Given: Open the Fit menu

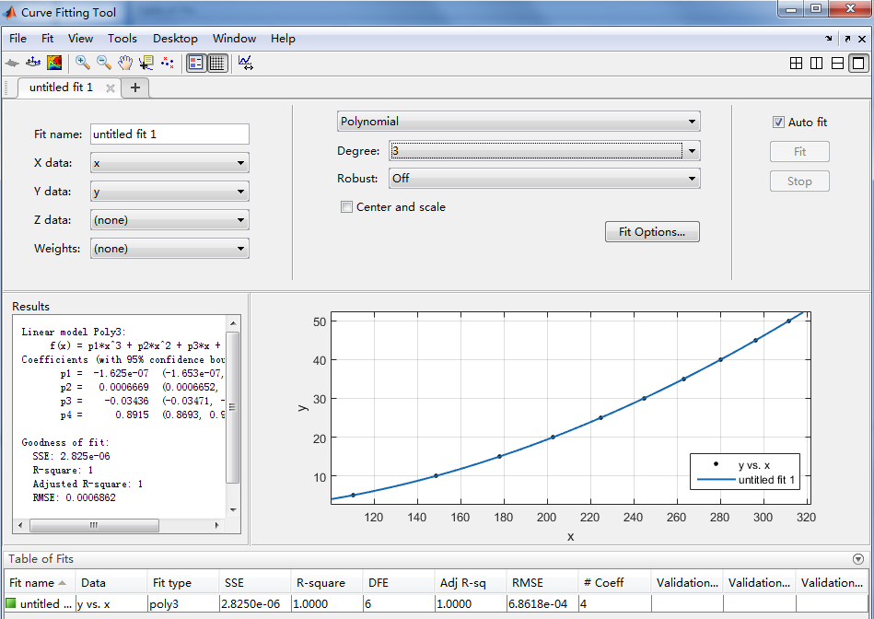Looking at the screenshot, I should (47, 39).
